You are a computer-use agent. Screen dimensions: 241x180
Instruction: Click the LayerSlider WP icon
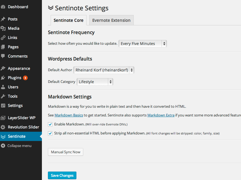click(3, 118)
